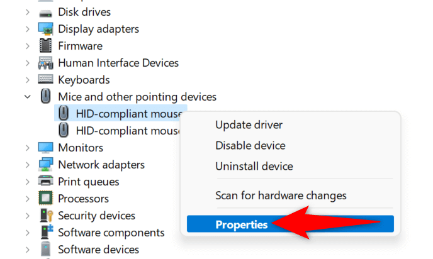Choose Uninstall device option
This screenshot has width=433, height=259.
[x=254, y=166]
